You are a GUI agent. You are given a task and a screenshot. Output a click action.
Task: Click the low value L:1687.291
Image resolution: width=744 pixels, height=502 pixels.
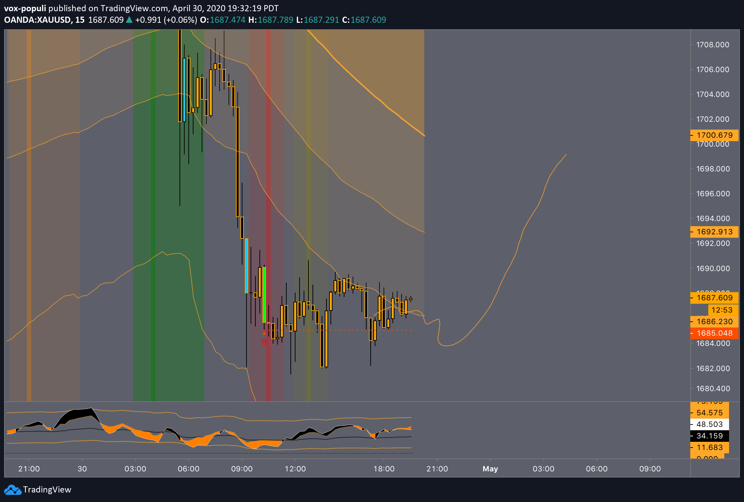coord(318,20)
